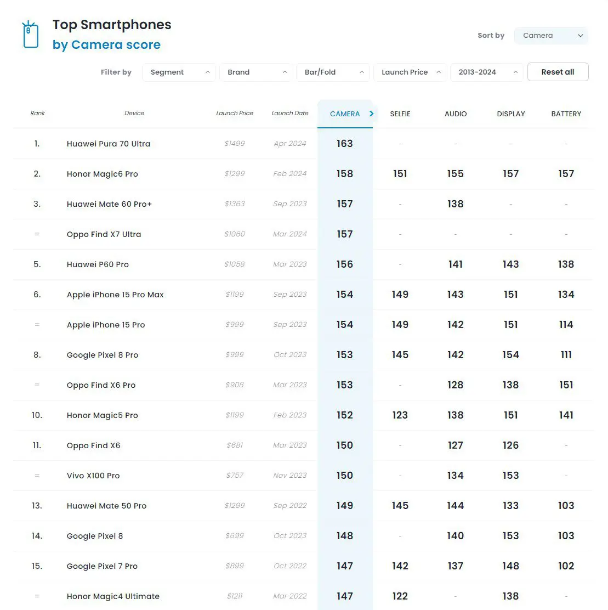The image size is (608, 610).
Task: Open Honor Magic4 Ultimate device link
Action: coord(113,596)
